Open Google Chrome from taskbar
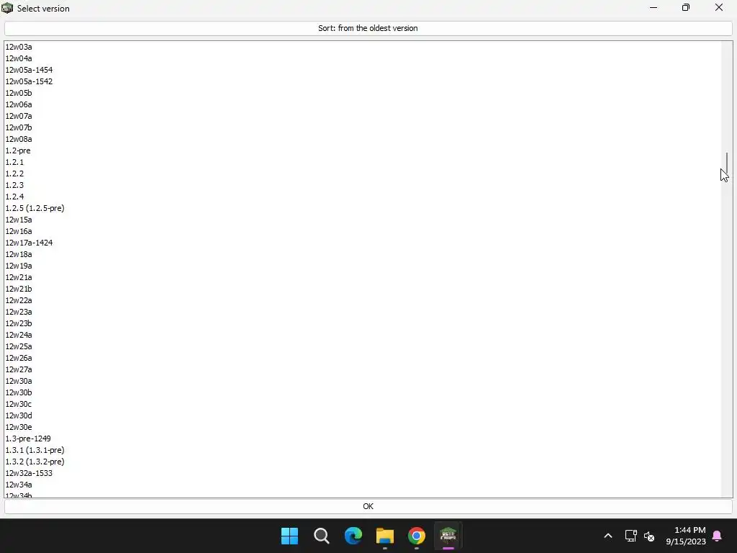 [x=417, y=536]
